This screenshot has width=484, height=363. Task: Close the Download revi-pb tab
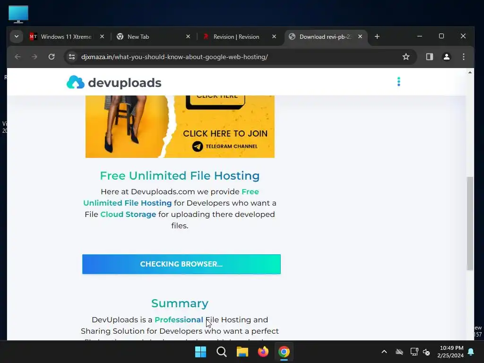(360, 36)
